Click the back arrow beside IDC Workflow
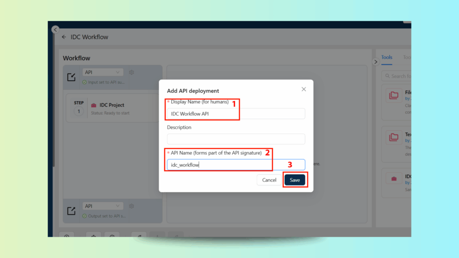This screenshot has height=258, width=459. (64, 37)
